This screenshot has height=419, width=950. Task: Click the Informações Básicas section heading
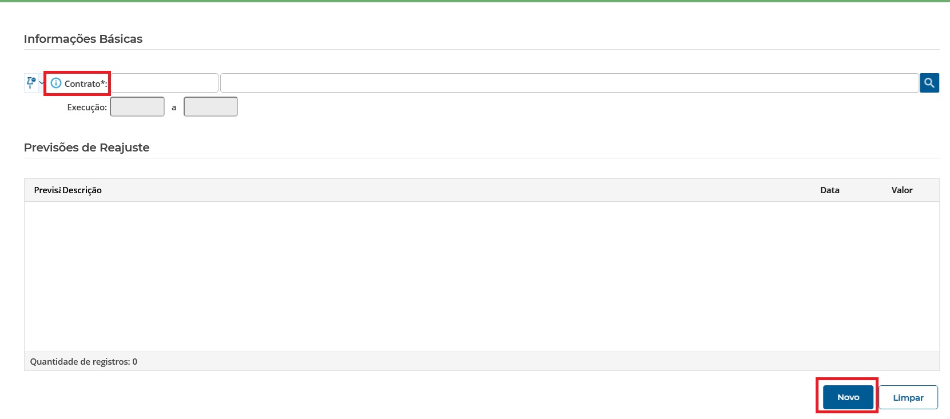(83, 39)
